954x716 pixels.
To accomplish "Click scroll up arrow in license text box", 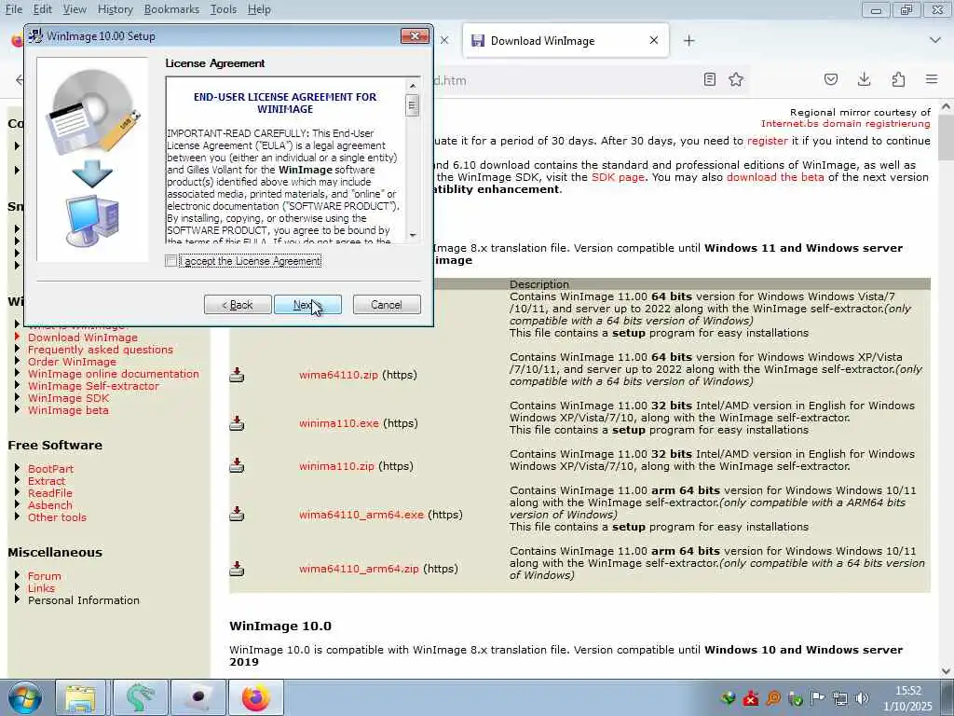I will point(413,86).
